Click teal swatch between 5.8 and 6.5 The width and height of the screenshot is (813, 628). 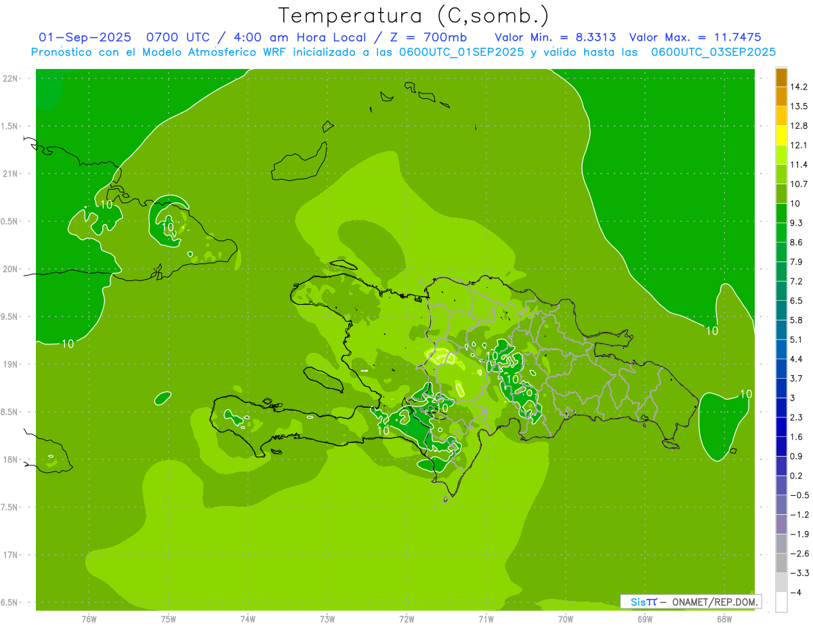[x=781, y=310]
